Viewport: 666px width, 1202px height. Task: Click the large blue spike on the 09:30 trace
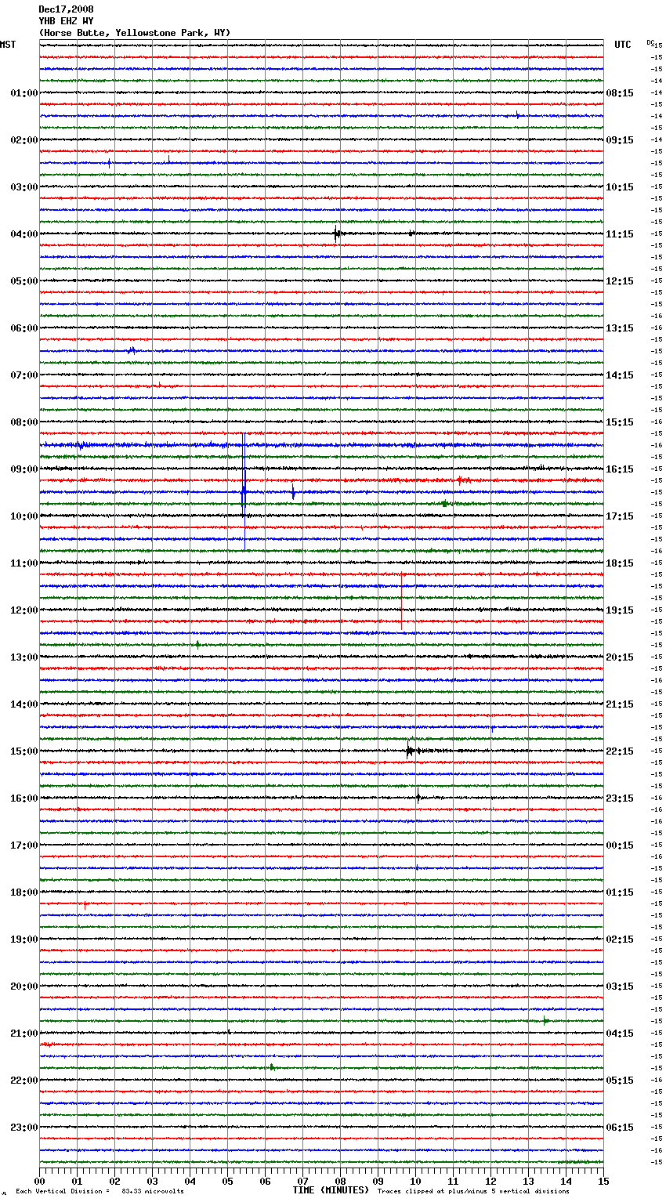(x=244, y=492)
